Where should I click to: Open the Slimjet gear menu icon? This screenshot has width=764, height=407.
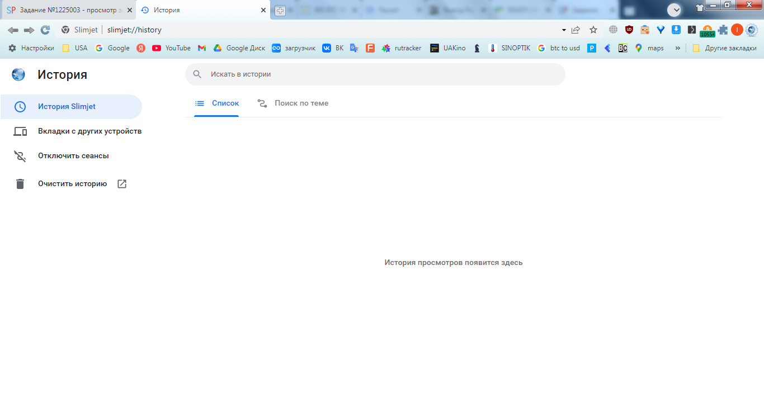click(751, 30)
